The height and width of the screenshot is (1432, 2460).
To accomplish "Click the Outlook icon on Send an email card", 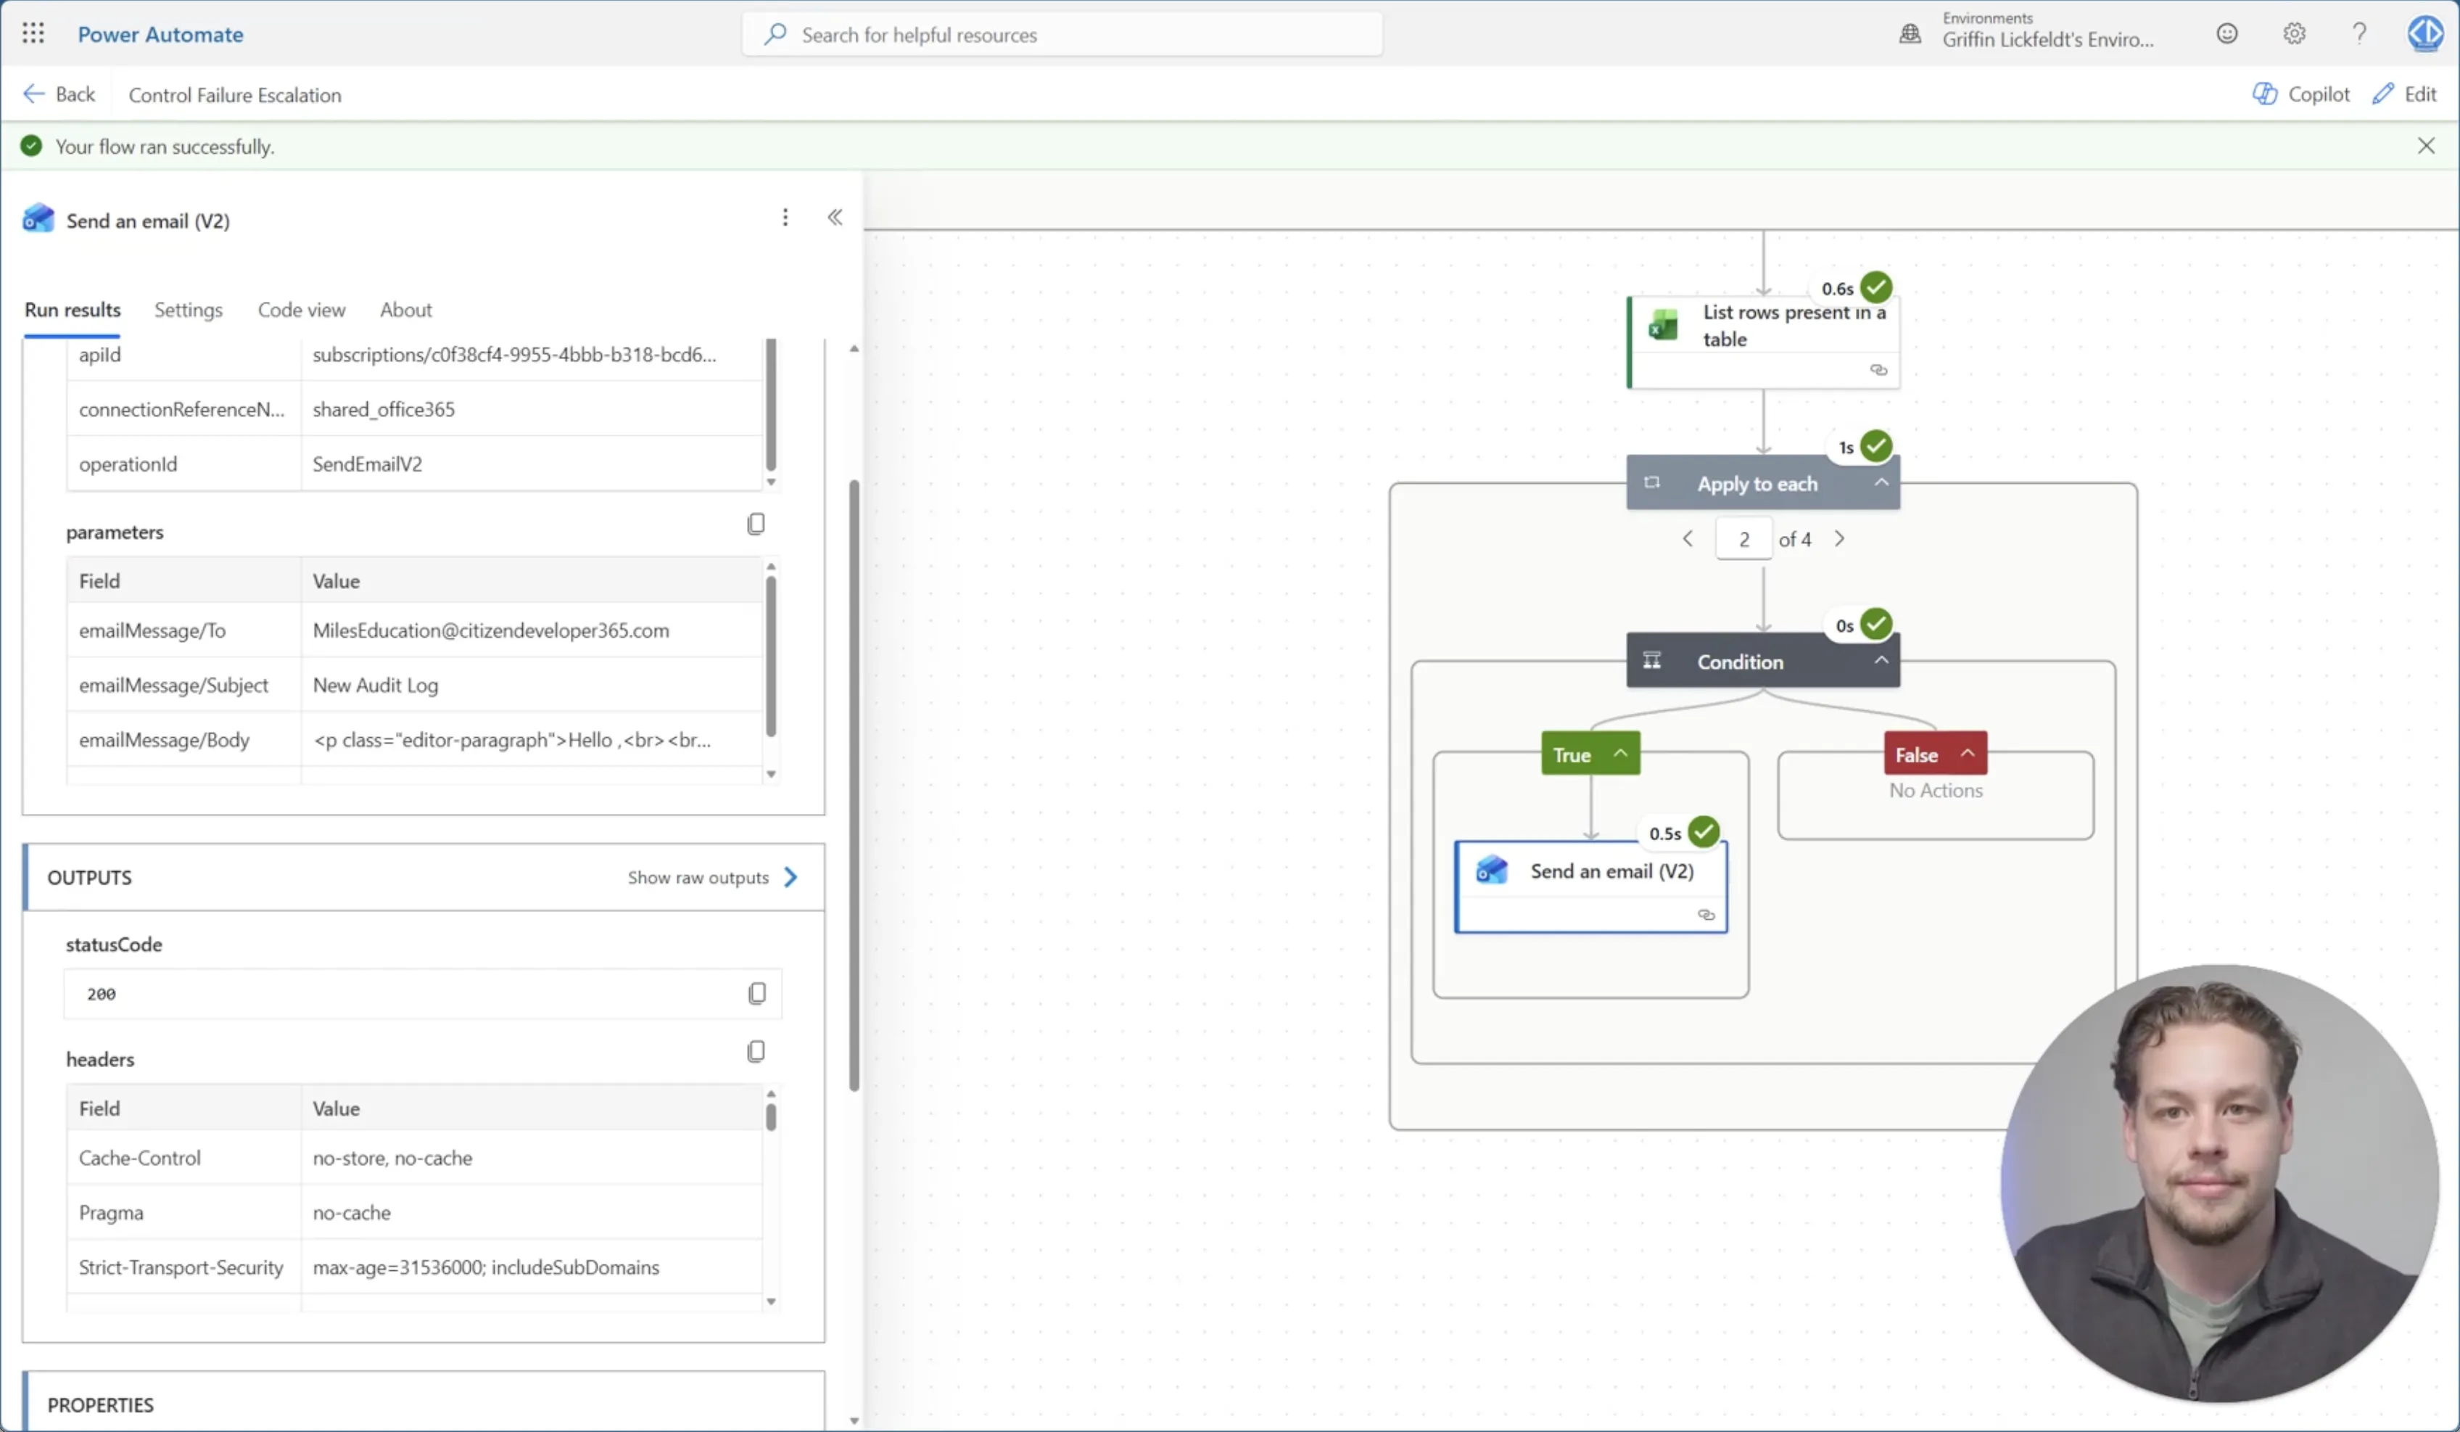I will 1492,869.
